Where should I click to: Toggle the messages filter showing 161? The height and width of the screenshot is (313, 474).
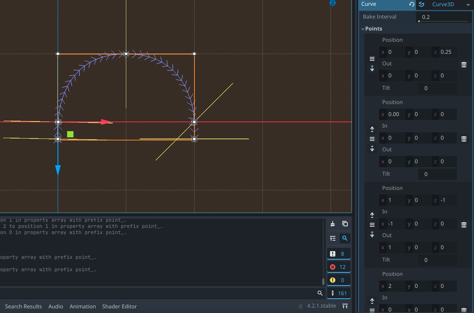tap(339, 293)
